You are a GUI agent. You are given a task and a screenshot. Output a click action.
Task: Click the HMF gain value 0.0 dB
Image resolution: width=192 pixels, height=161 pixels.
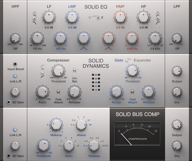click(x=120, y=28)
